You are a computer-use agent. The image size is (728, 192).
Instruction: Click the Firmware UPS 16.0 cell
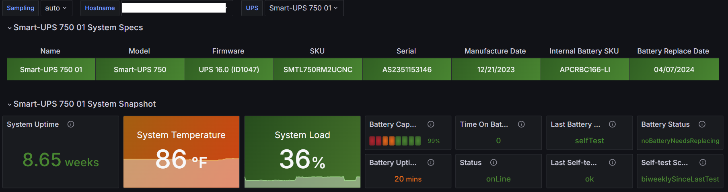[x=229, y=70]
